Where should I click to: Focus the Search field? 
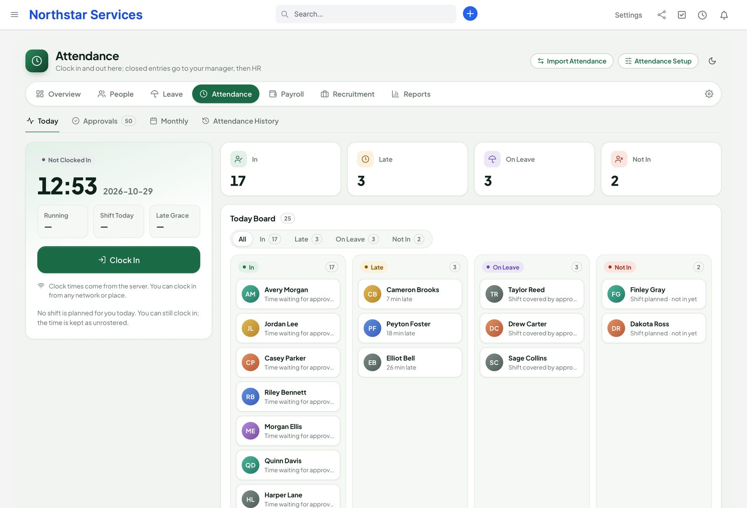pos(366,14)
